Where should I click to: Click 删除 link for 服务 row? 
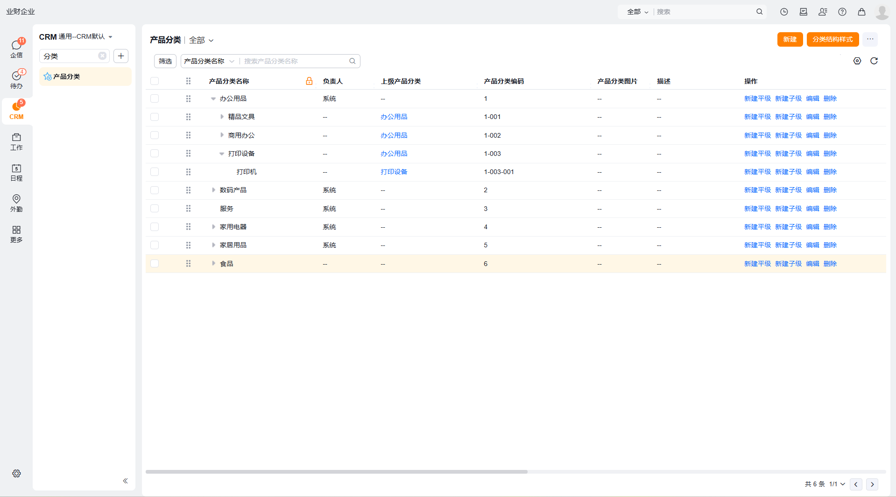tap(830, 209)
